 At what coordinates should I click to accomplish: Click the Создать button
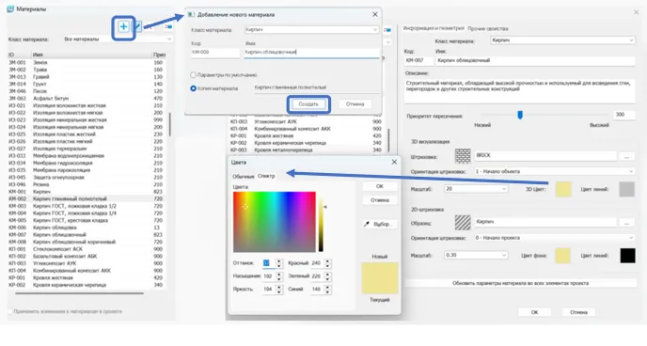[308, 104]
